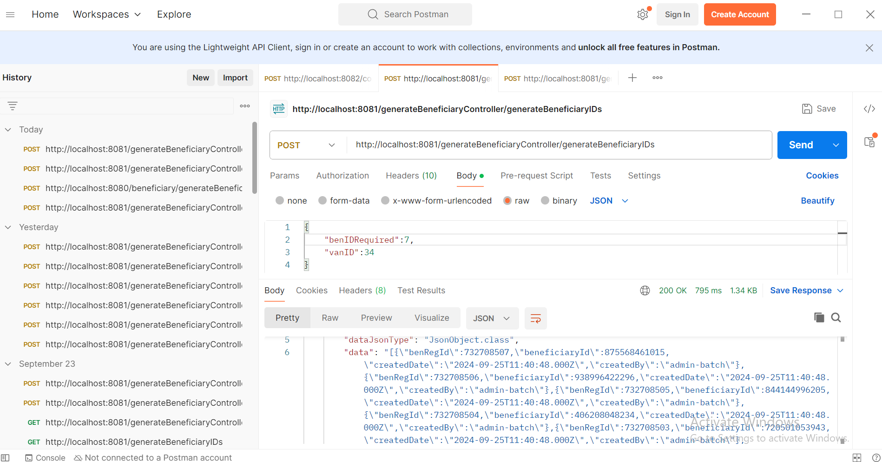Open the response JSON format dropdown
The width and height of the screenshot is (882, 462).
[x=492, y=318]
